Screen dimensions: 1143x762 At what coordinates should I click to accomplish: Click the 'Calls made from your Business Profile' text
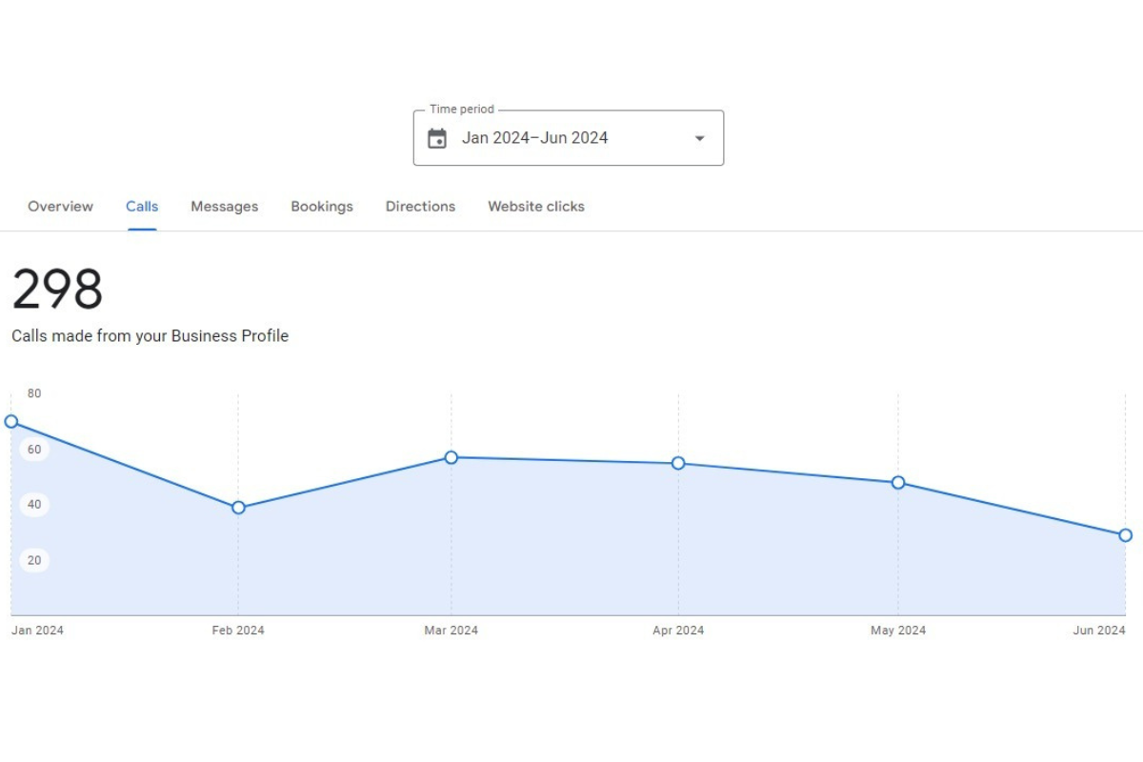[150, 336]
